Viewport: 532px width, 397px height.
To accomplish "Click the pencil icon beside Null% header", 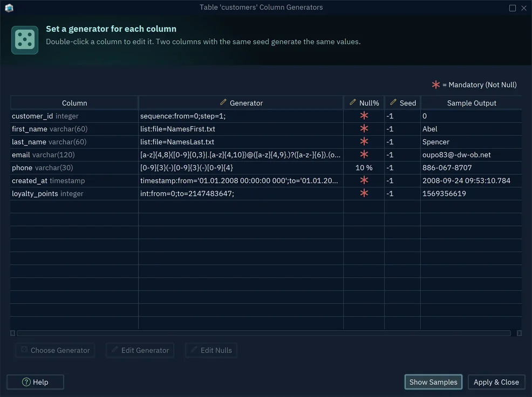I will (352, 102).
